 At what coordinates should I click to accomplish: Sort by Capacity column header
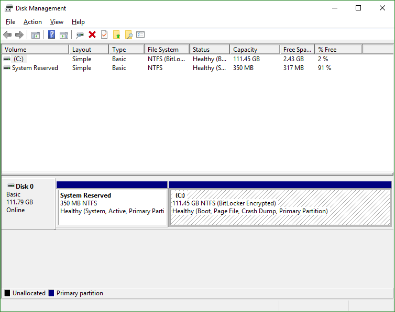coord(254,50)
